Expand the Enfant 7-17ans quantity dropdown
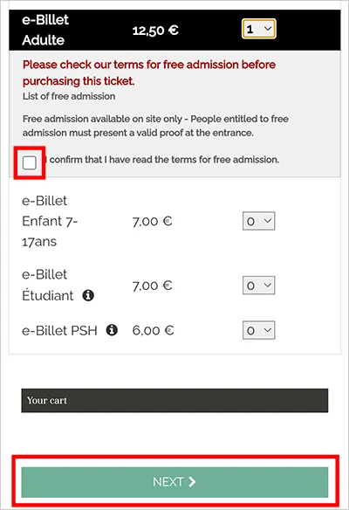Image resolution: width=349 pixels, height=510 pixels. point(258,221)
